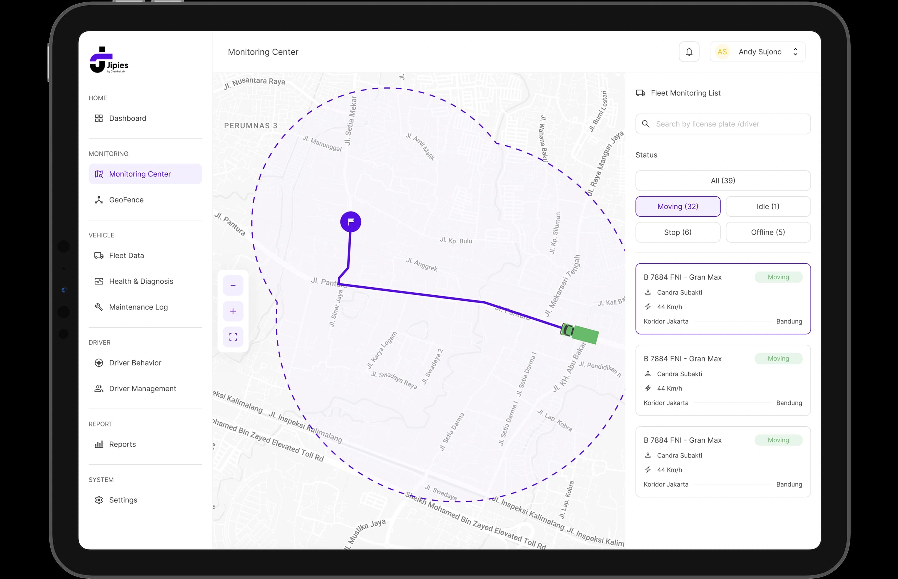
Task: Click route progress bar on first card
Action: tap(732, 321)
